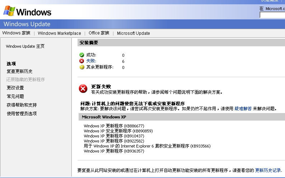Open 更改设置 sidebar option

[x=15, y=88]
